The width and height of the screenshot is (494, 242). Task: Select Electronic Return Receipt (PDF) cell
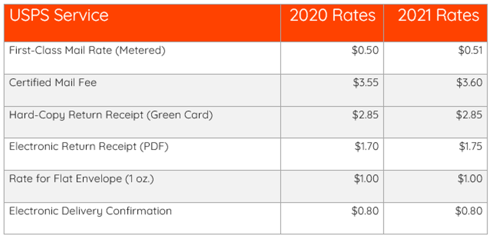(x=142, y=154)
